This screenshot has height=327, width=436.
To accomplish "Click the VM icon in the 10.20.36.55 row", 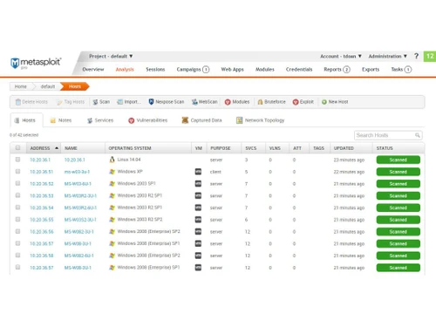I will (198, 220).
